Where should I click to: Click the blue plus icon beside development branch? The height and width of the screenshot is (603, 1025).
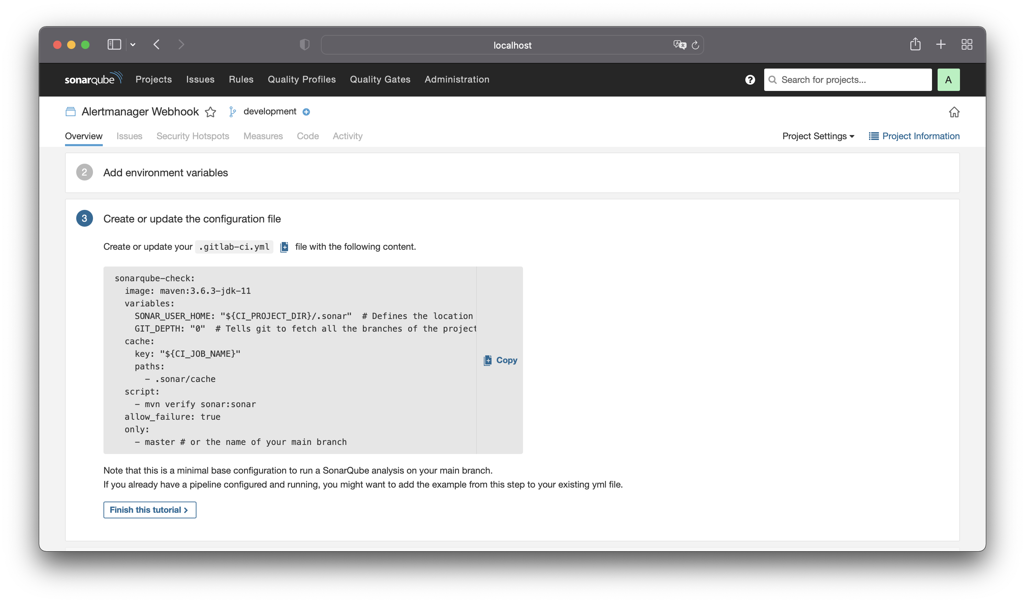point(306,112)
